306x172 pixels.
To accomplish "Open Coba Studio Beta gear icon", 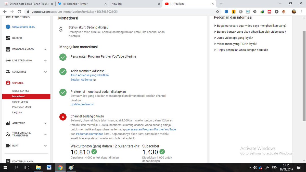I will [8, 27].
